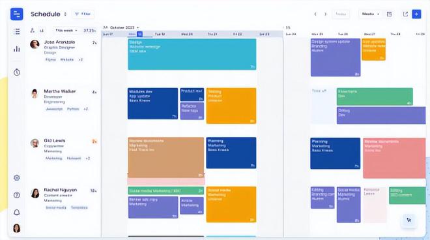
Task: Expand the Weeks view dropdown
Action: coord(371,14)
